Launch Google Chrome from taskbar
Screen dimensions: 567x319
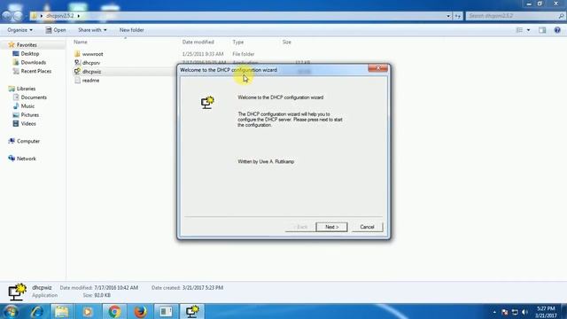[114, 311]
